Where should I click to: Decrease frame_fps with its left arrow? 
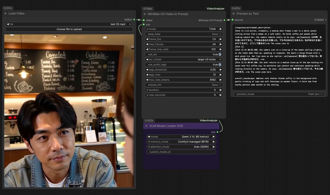click(147, 39)
